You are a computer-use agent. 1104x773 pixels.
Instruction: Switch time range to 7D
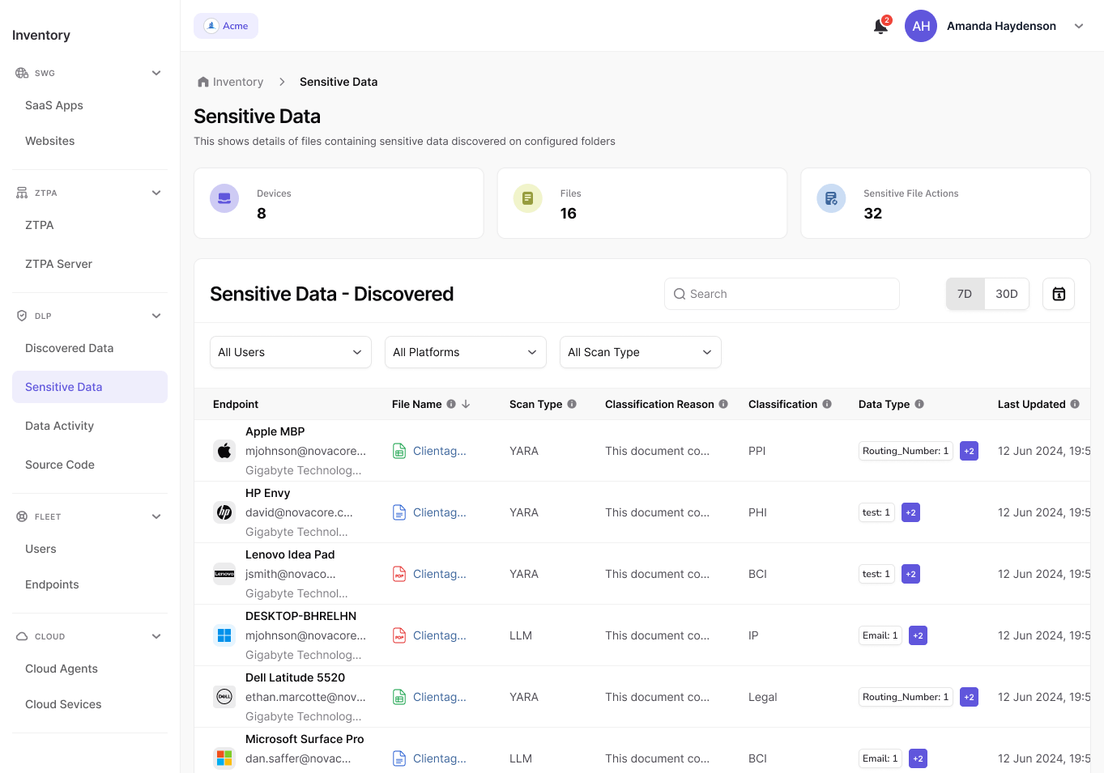pyautogui.click(x=965, y=294)
